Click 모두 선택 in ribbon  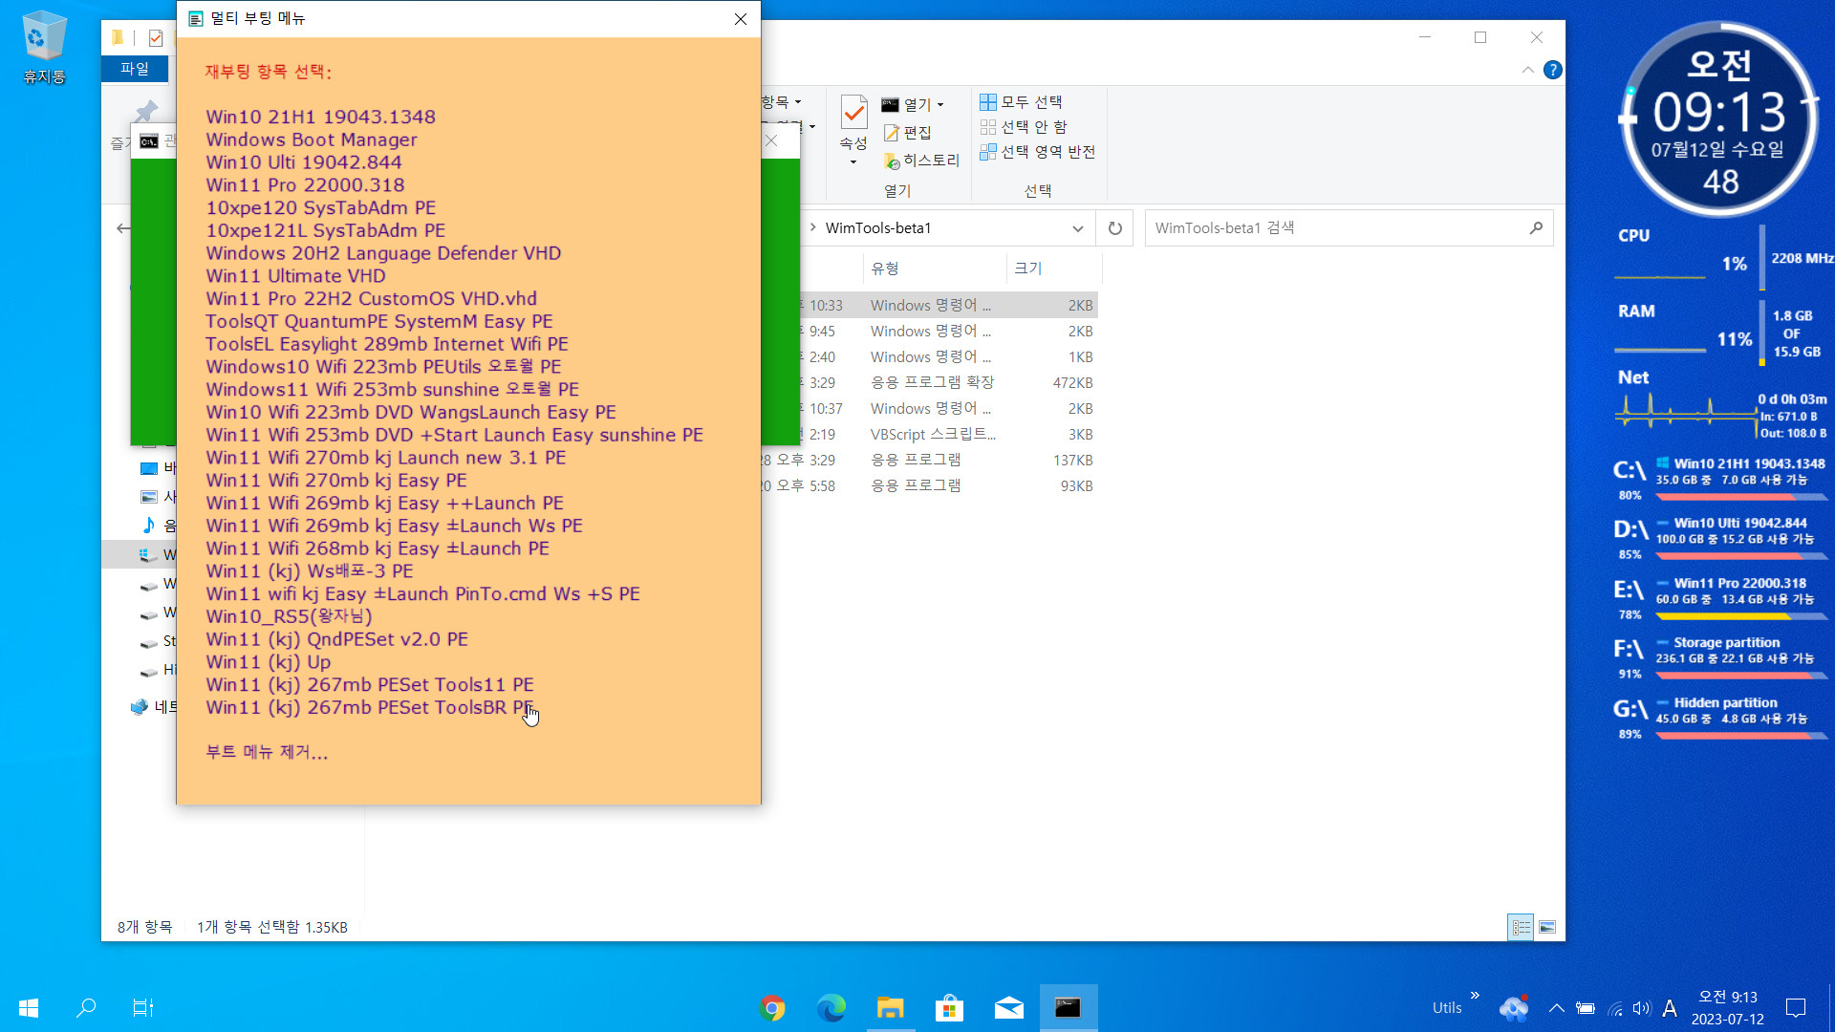click(x=1022, y=102)
